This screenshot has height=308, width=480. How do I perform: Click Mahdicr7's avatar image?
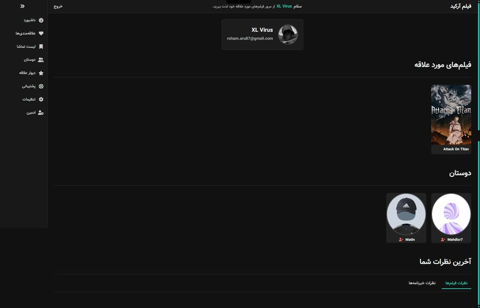pyautogui.click(x=451, y=214)
